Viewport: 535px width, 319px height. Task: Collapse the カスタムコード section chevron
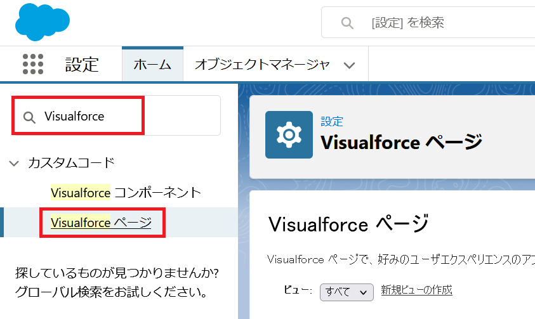[x=14, y=163]
